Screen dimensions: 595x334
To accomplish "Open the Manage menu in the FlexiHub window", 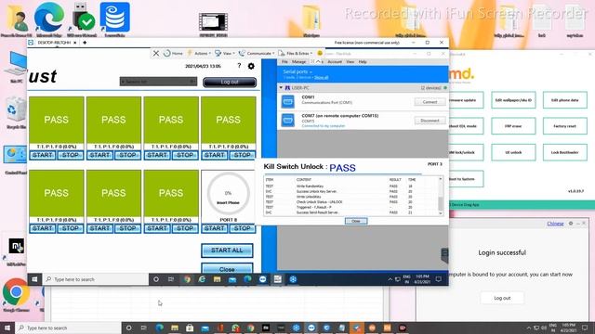I will [x=298, y=62].
